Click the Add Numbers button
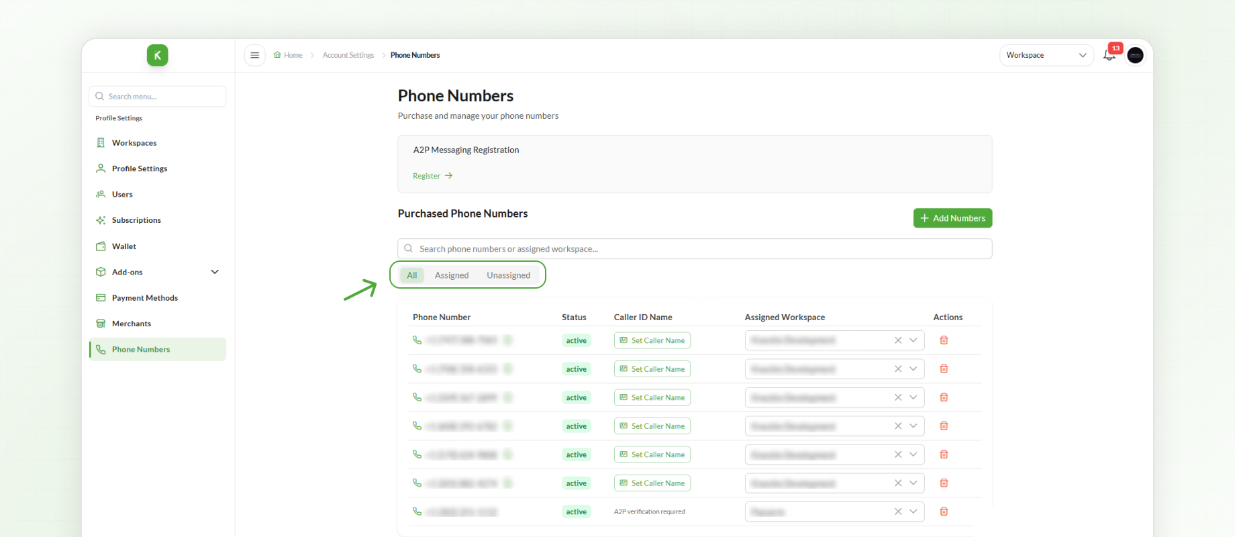This screenshot has width=1235, height=537. pyautogui.click(x=952, y=218)
